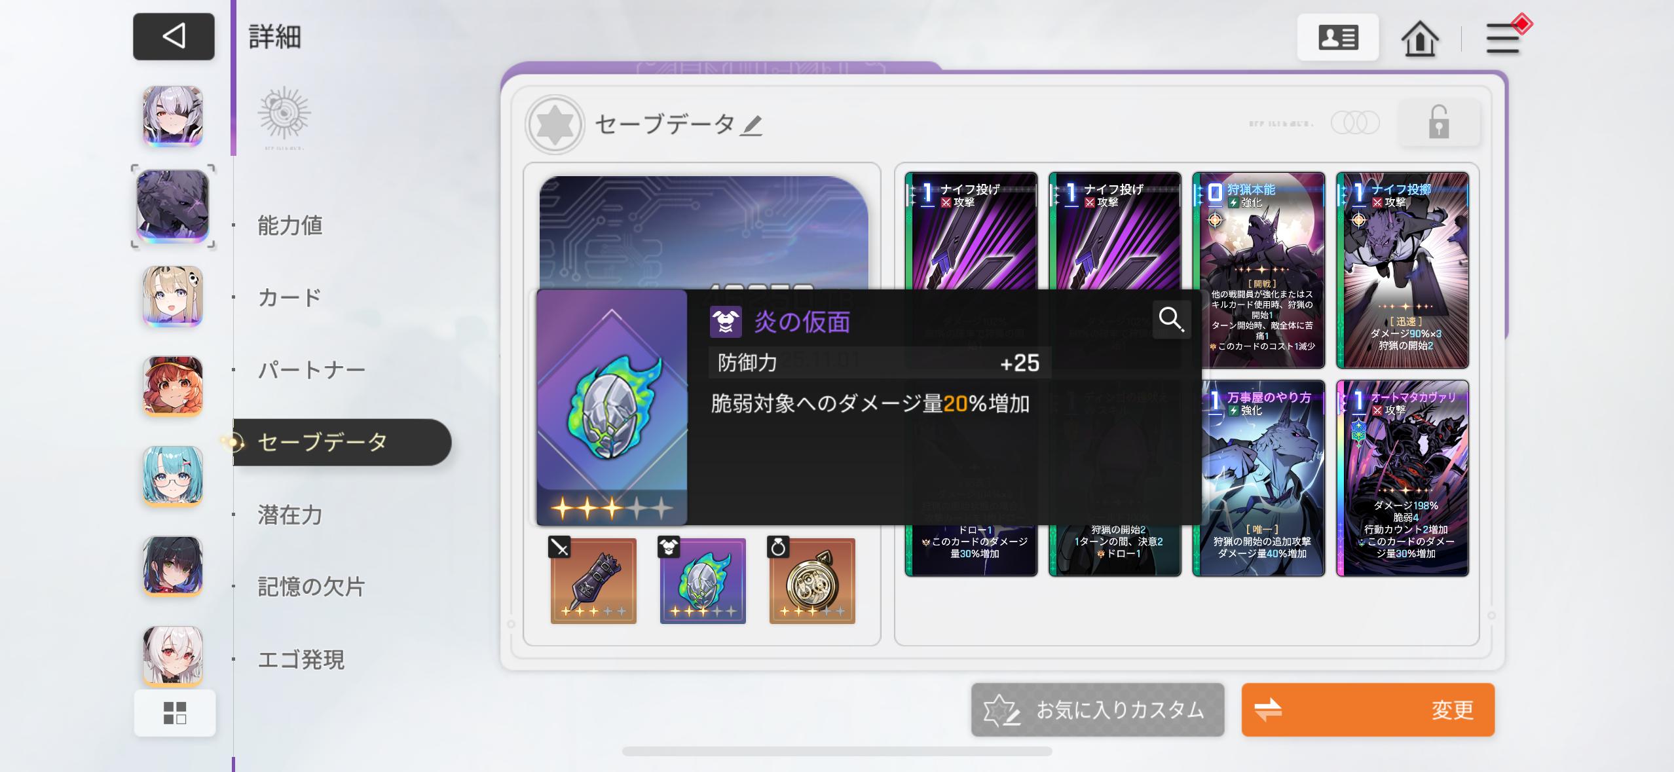Toggle the three-circle link icon

tap(1355, 123)
